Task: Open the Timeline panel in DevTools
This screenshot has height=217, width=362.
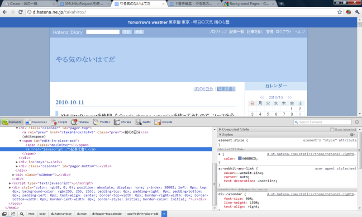Action: pos(80,122)
